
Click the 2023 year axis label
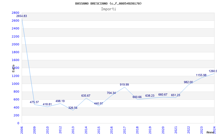[x=202, y=130]
